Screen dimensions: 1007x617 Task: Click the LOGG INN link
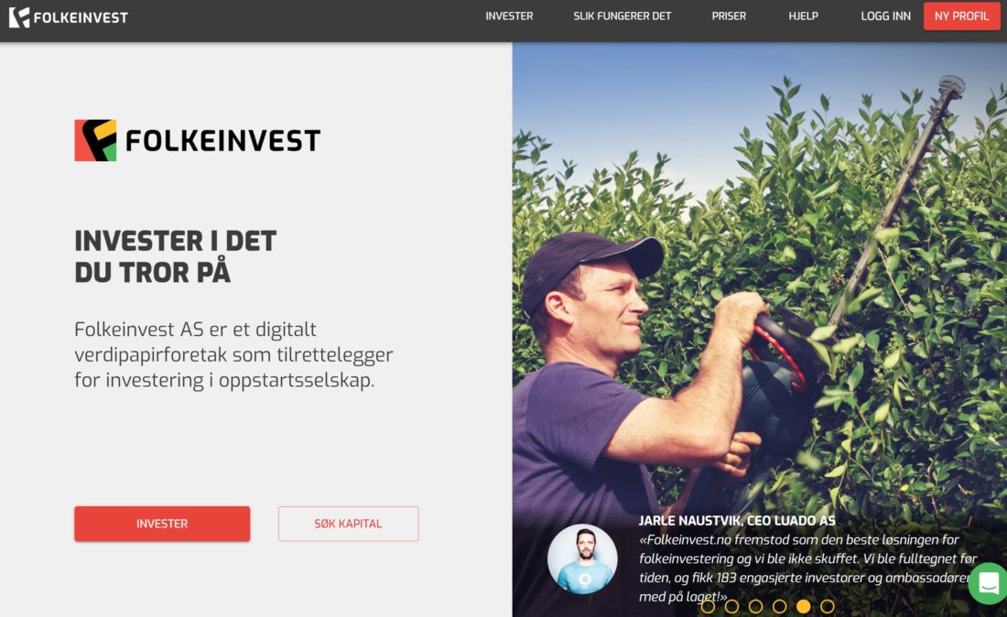click(x=885, y=16)
